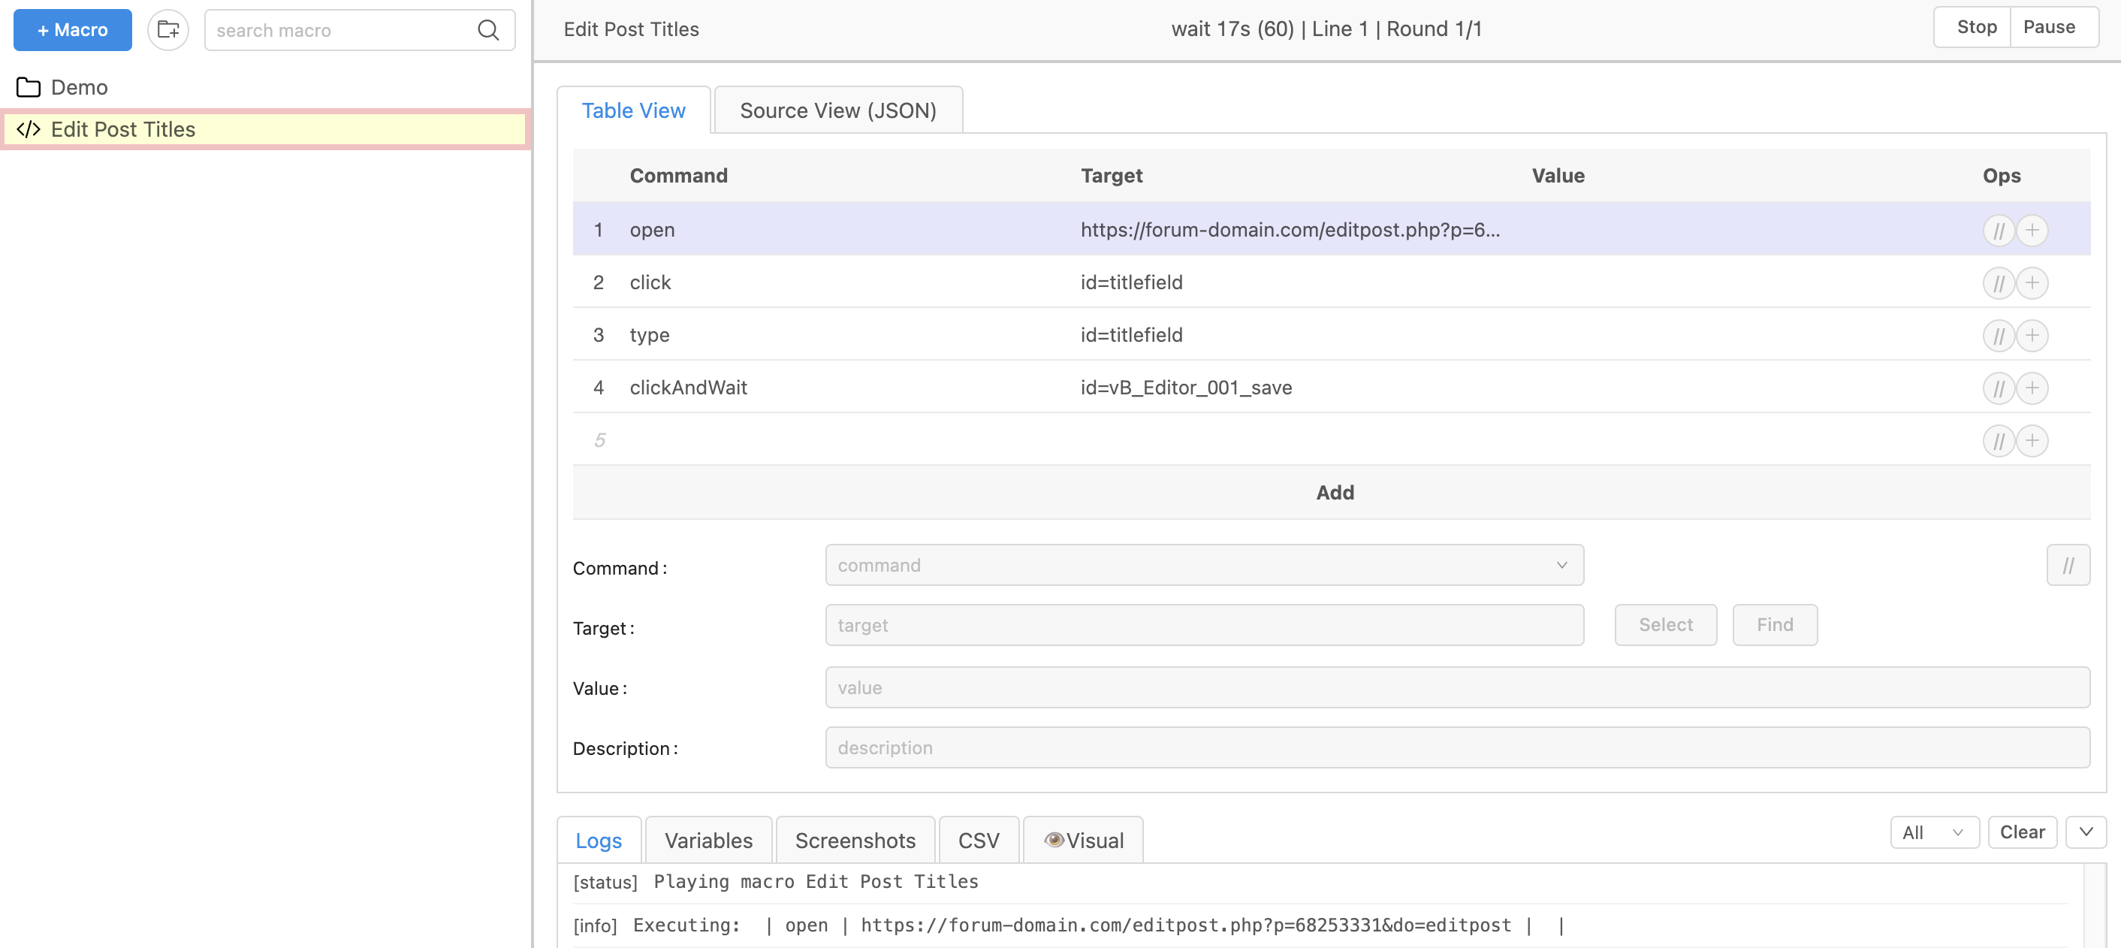This screenshot has width=2121, height=948.
Task: Click the Select target button
Action: pos(1665,625)
